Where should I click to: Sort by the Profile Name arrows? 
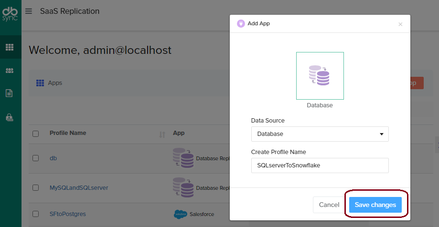tap(162, 134)
